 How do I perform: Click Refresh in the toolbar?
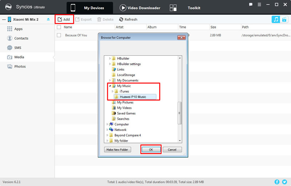point(128,19)
